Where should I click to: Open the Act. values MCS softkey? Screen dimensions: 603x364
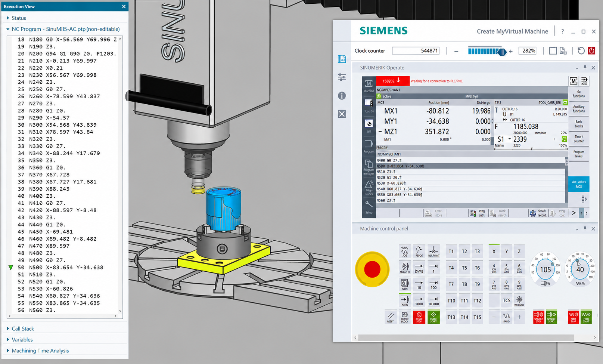click(579, 184)
